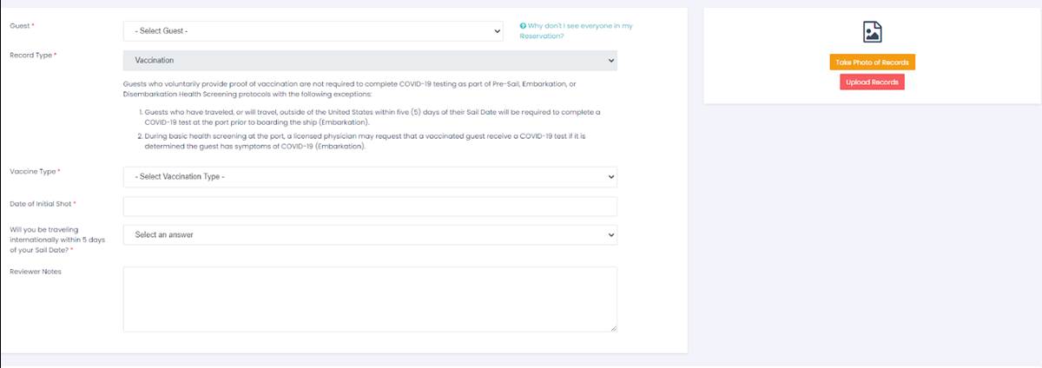
Task: Open the Select Vaccination Type dropdown
Action: [x=370, y=177]
